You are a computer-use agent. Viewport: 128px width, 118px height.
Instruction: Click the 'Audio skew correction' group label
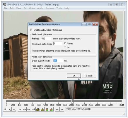click(42, 57)
